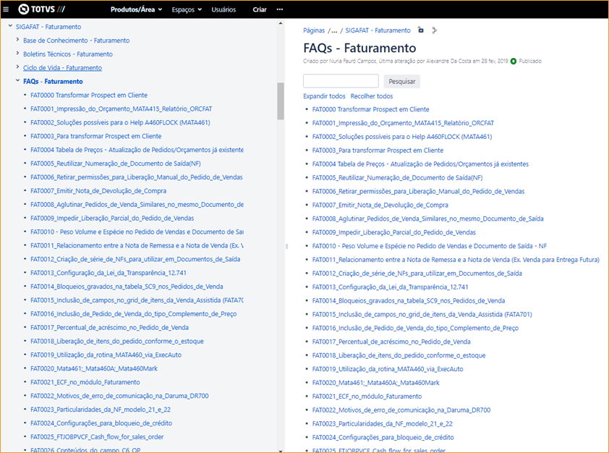The width and height of the screenshot is (609, 453).
Task: Open FAT0014 Bloqueios gravados SC9 in main list
Action: pos(409,301)
